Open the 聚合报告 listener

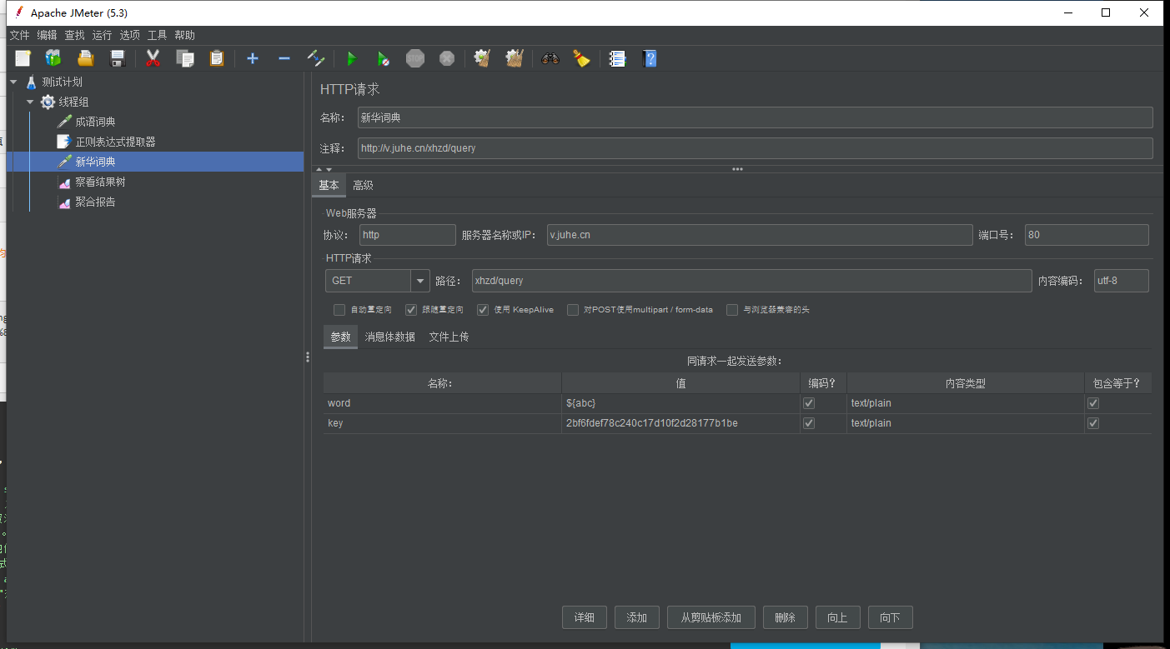click(x=95, y=202)
